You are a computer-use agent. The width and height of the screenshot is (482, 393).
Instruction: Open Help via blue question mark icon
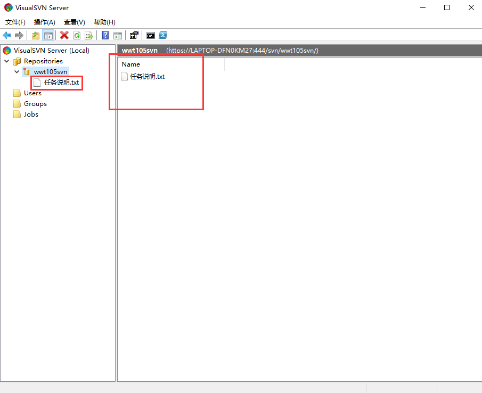coord(105,36)
